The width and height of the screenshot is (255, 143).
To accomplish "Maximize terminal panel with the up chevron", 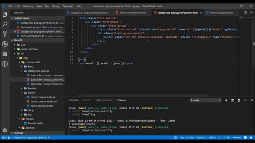I will (245, 100).
